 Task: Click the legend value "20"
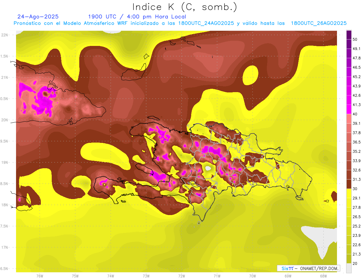pos(355,264)
